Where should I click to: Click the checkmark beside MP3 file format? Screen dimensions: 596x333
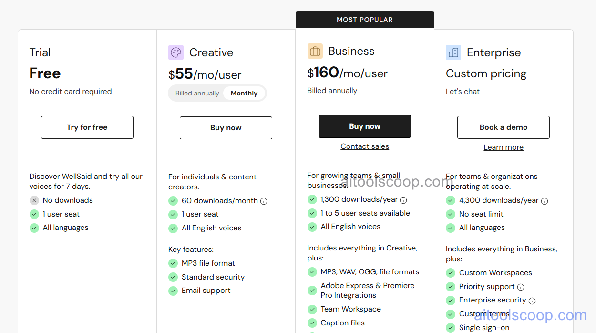click(173, 263)
